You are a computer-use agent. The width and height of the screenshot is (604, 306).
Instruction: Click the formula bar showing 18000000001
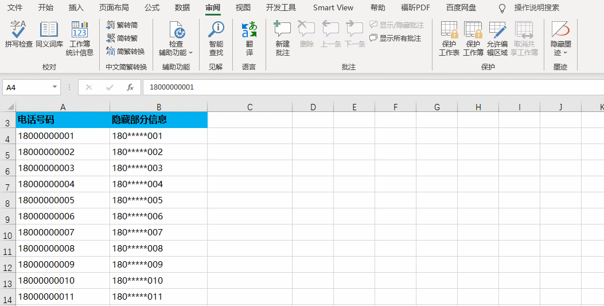(x=373, y=87)
